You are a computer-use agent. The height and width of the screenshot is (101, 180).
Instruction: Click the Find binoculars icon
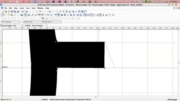[x=26, y=12]
